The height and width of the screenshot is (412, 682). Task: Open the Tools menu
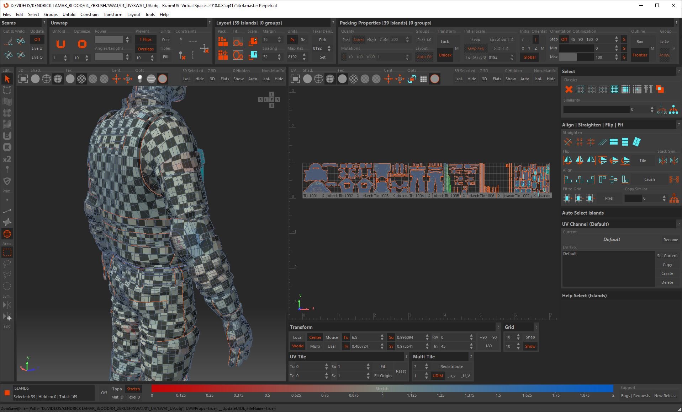[150, 15]
